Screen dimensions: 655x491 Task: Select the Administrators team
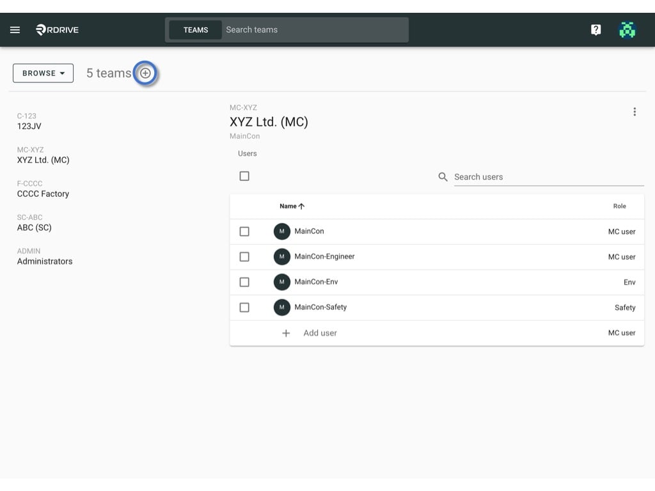[x=45, y=257]
